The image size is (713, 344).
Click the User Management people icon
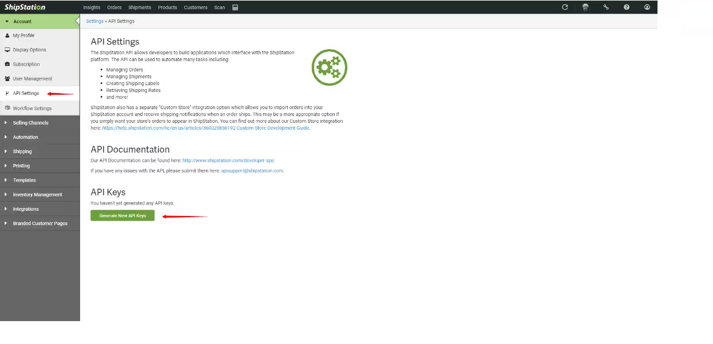click(7, 78)
